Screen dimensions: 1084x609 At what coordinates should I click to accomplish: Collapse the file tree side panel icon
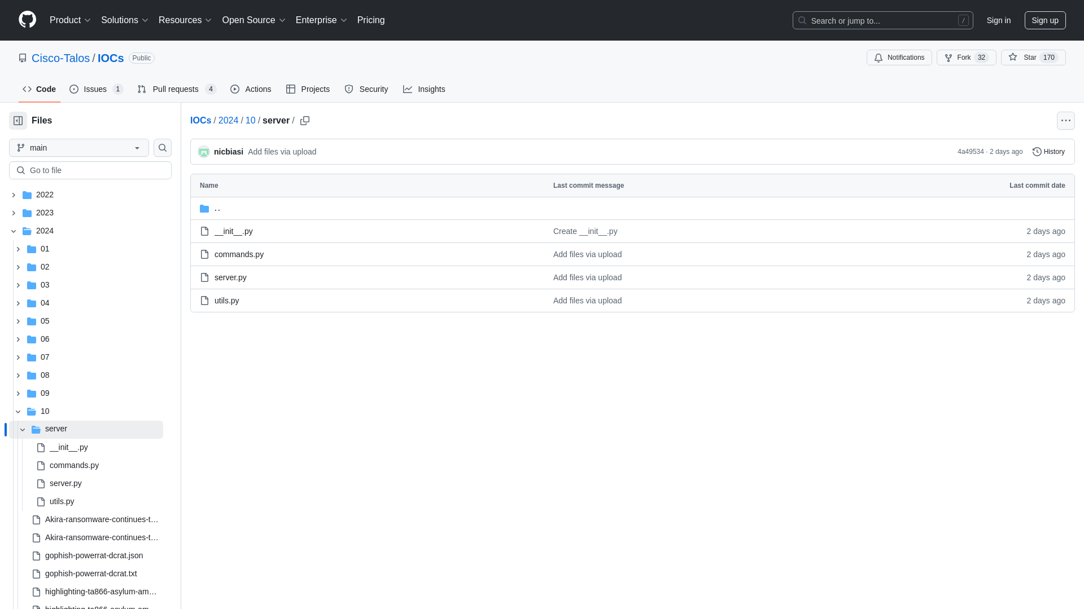tap(18, 121)
